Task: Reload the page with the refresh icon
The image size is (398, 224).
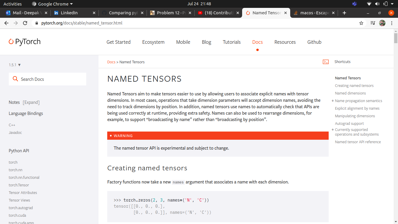Action: click(x=25, y=23)
